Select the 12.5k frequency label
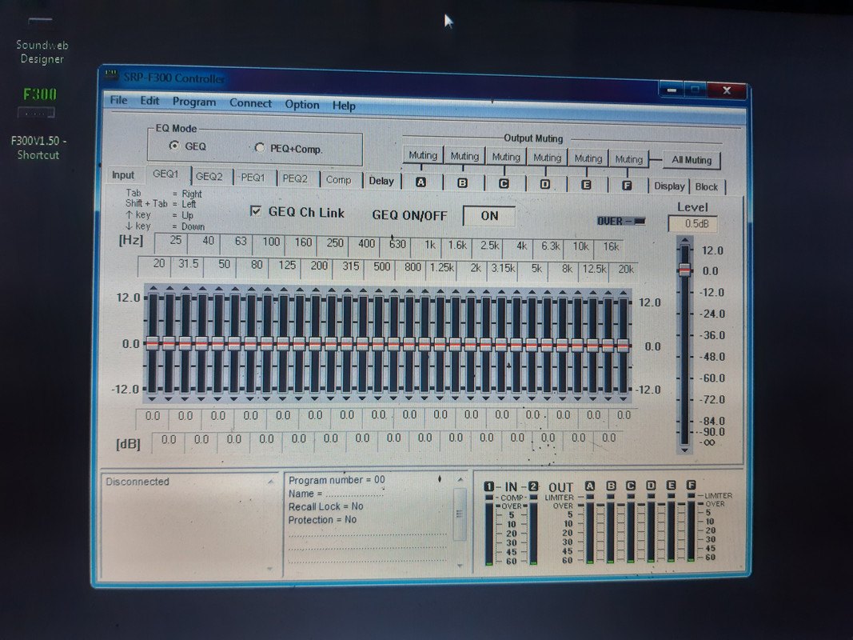 click(x=594, y=269)
